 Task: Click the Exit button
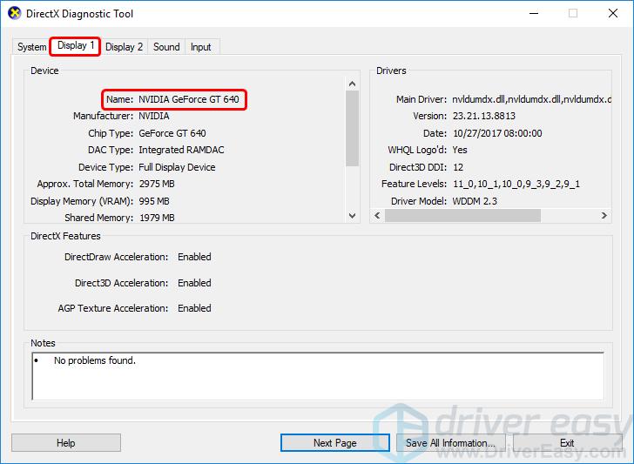coord(567,443)
